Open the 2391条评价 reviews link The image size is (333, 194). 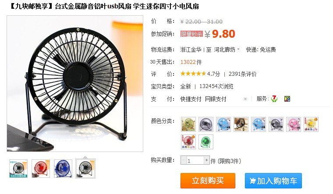(x=243, y=74)
